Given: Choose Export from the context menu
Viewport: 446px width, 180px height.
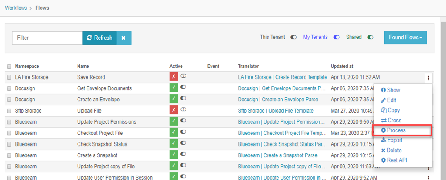Looking at the screenshot, I should pos(392,140).
